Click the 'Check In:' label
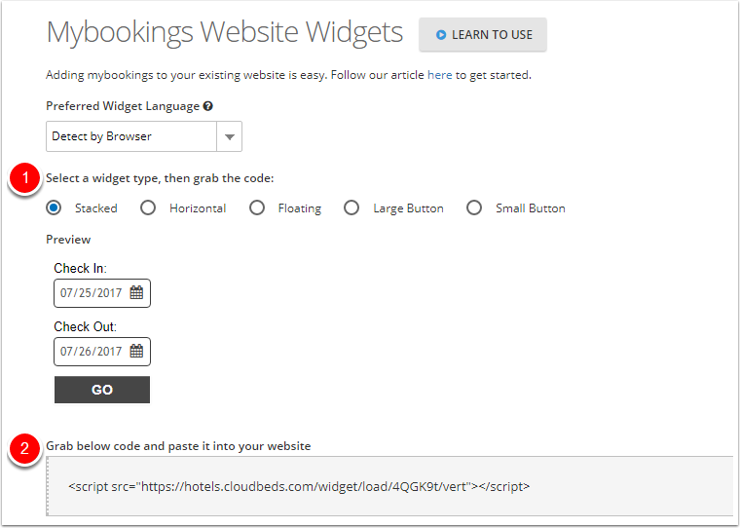Image resolution: width=740 pixels, height=528 pixels. click(x=80, y=268)
